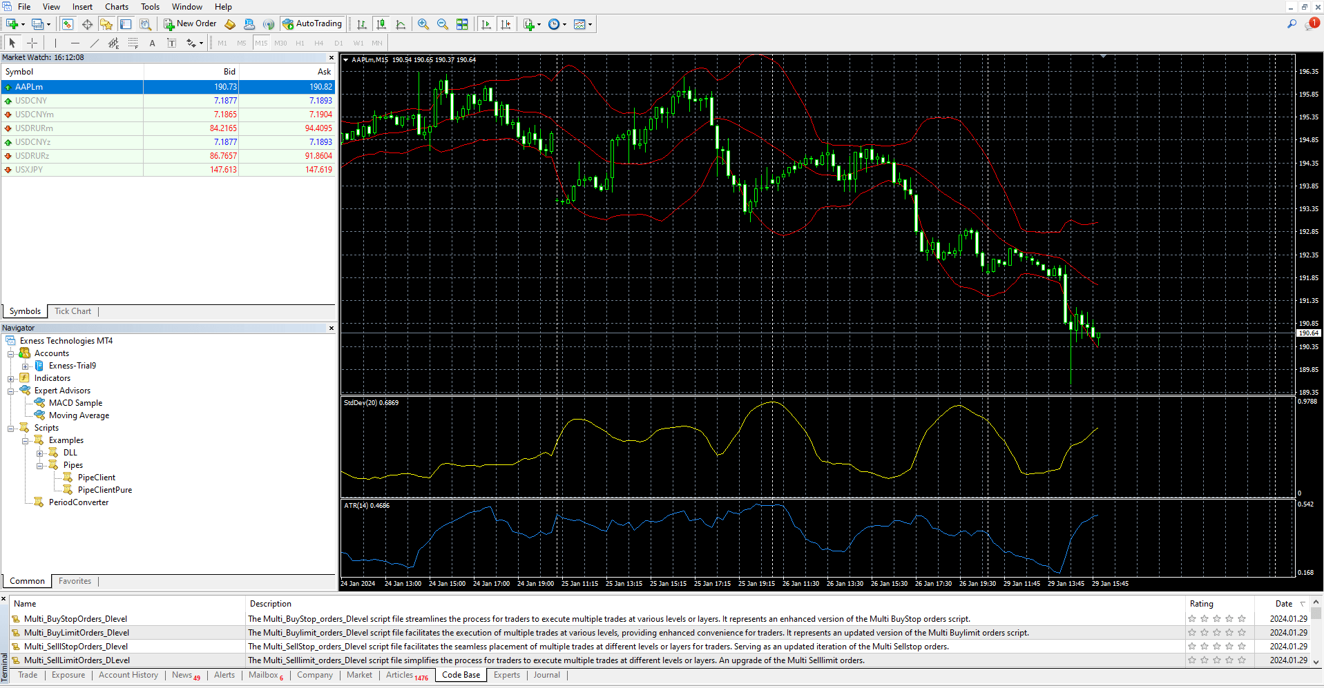Enable chart auto scroll
This screenshot has width=1324, height=688.
[486, 24]
